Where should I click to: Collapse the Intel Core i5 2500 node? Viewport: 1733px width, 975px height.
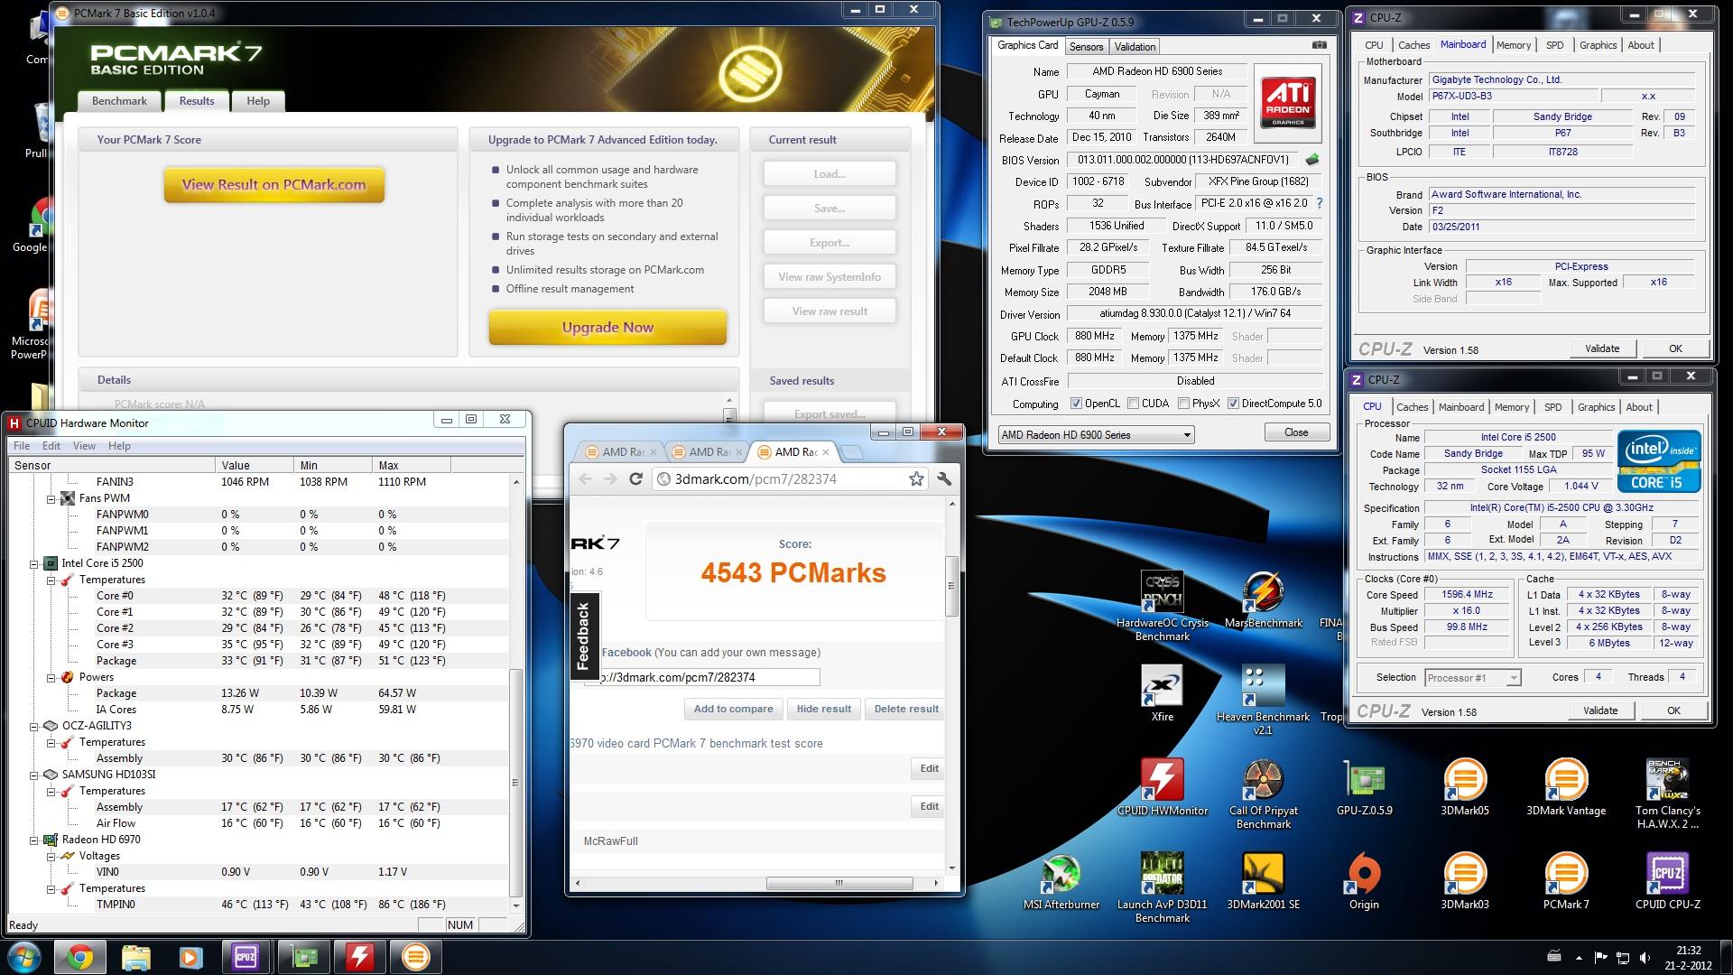point(34,563)
